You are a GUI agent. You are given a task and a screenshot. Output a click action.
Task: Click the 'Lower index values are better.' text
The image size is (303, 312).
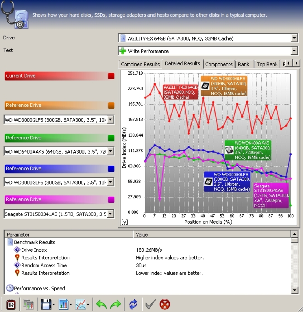(x=169, y=273)
